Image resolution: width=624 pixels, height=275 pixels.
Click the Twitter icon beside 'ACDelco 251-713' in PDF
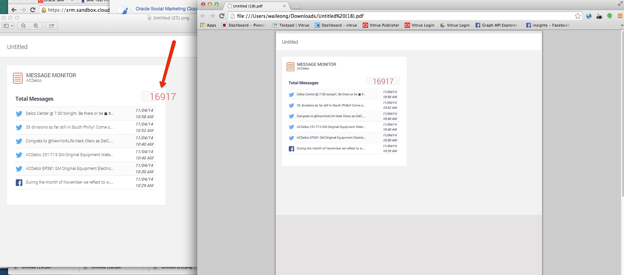[x=292, y=127]
